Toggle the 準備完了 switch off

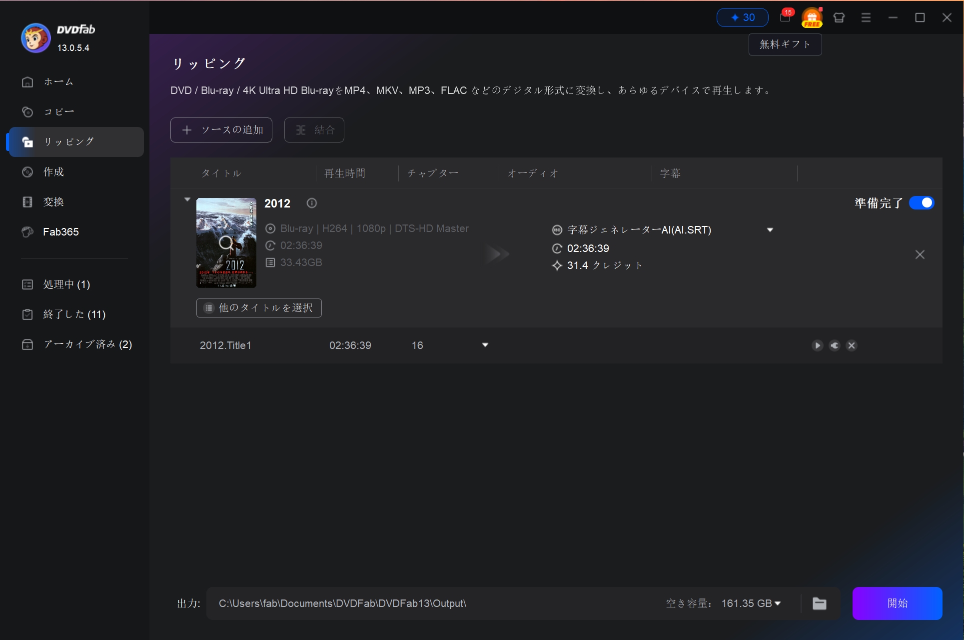pyautogui.click(x=922, y=203)
